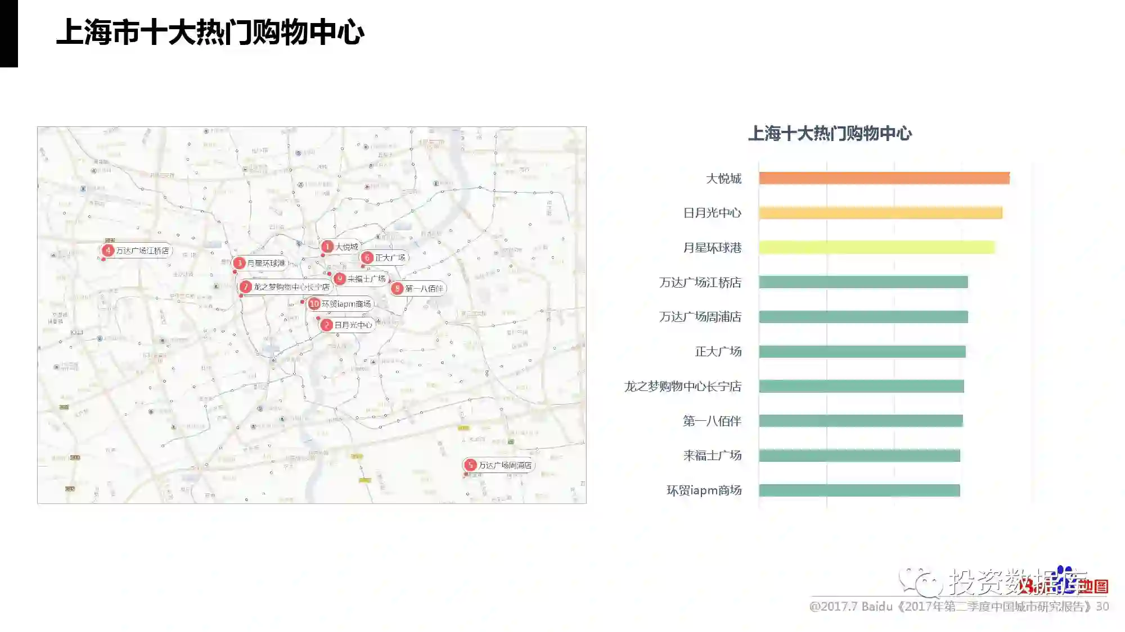Click map marker 9 来福士广场
This screenshot has height=632, width=1125.
(x=339, y=279)
